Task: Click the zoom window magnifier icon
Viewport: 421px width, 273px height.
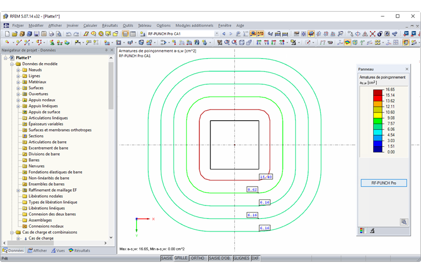Action: pyautogui.click(x=227, y=43)
